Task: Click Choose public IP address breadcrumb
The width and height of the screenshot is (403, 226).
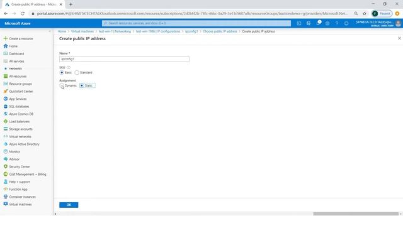Action: click(220, 31)
